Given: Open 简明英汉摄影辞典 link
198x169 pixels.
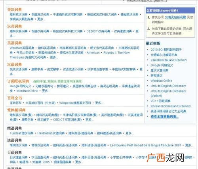Looking at the screenshot, I should [x=21, y=19].
